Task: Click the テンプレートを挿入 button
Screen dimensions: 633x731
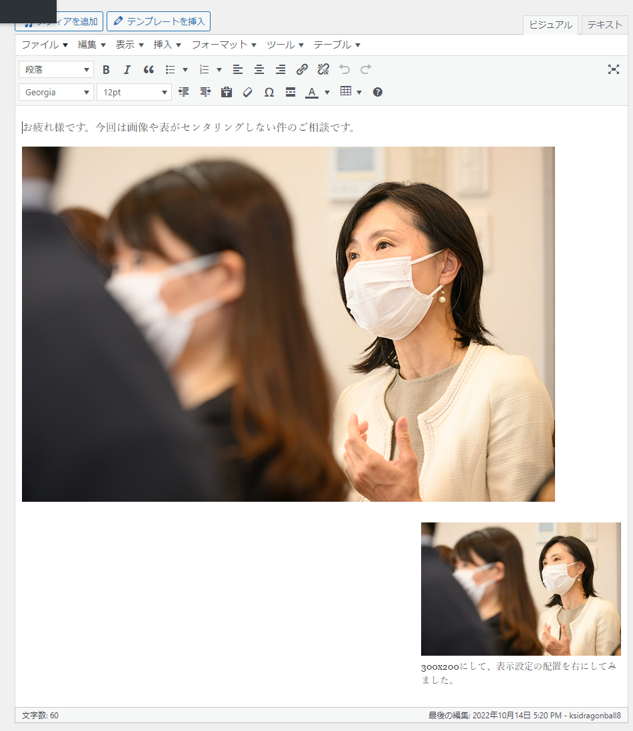Action: coord(159,21)
